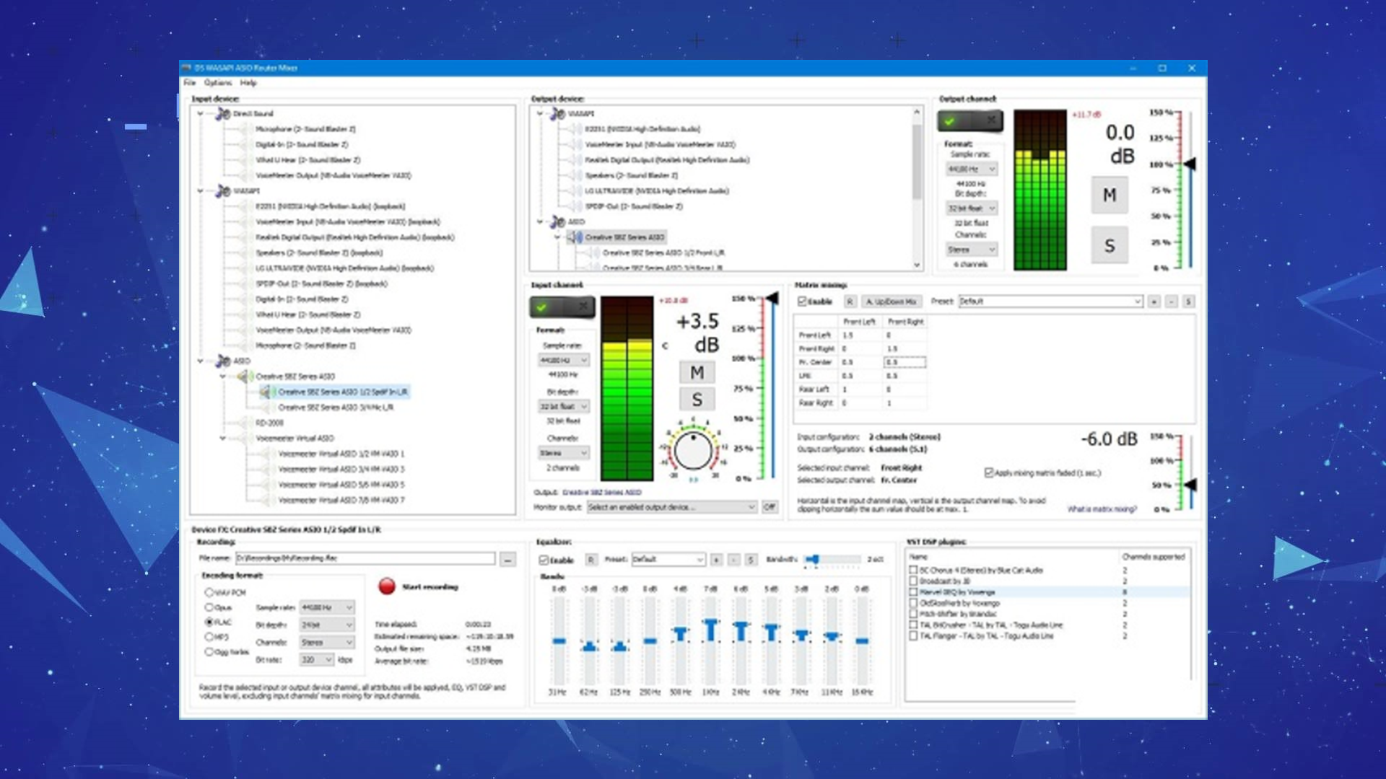Viewport: 1386px width, 779px height.
Task: Browse for recording file with ellipsis button
Action: click(508, 559)
